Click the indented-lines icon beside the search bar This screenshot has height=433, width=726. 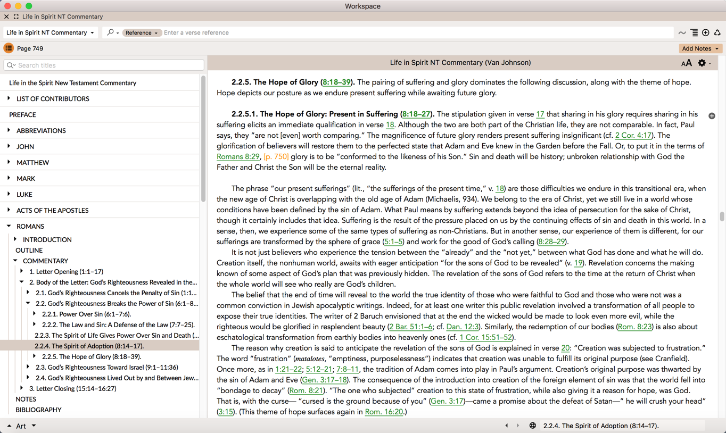(694, 32)
